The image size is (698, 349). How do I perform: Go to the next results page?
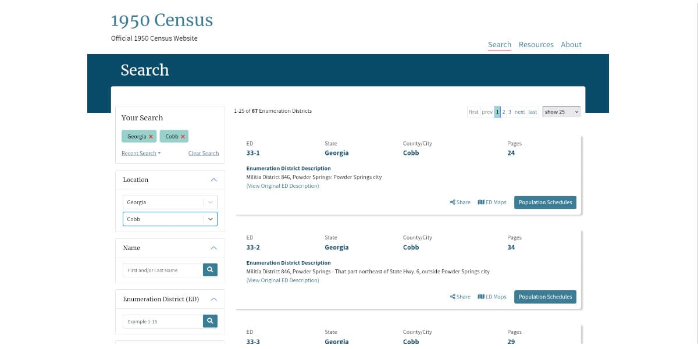[x=519, y=112]
